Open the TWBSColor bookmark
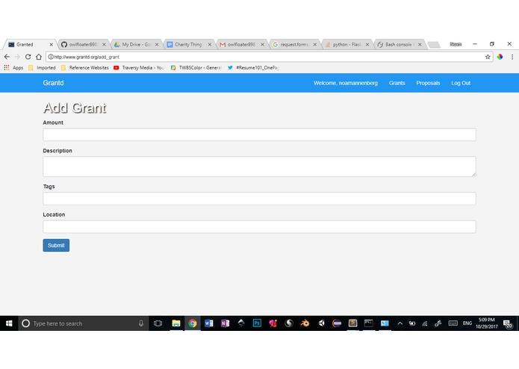 coord(196,67)
